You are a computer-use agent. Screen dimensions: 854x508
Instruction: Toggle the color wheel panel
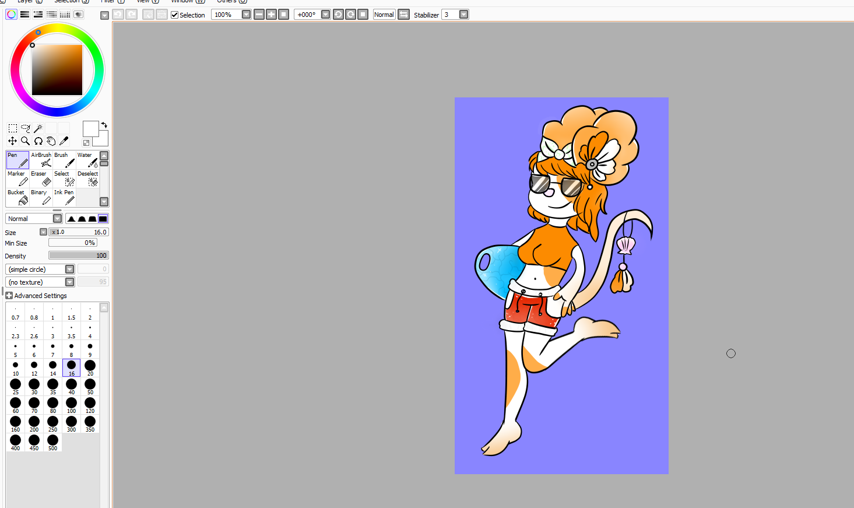11,15
